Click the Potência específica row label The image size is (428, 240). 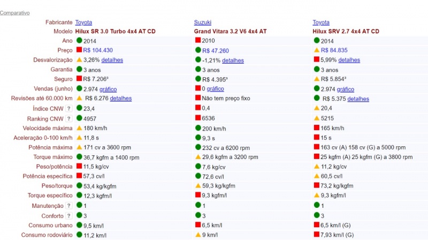click(48, 176)
